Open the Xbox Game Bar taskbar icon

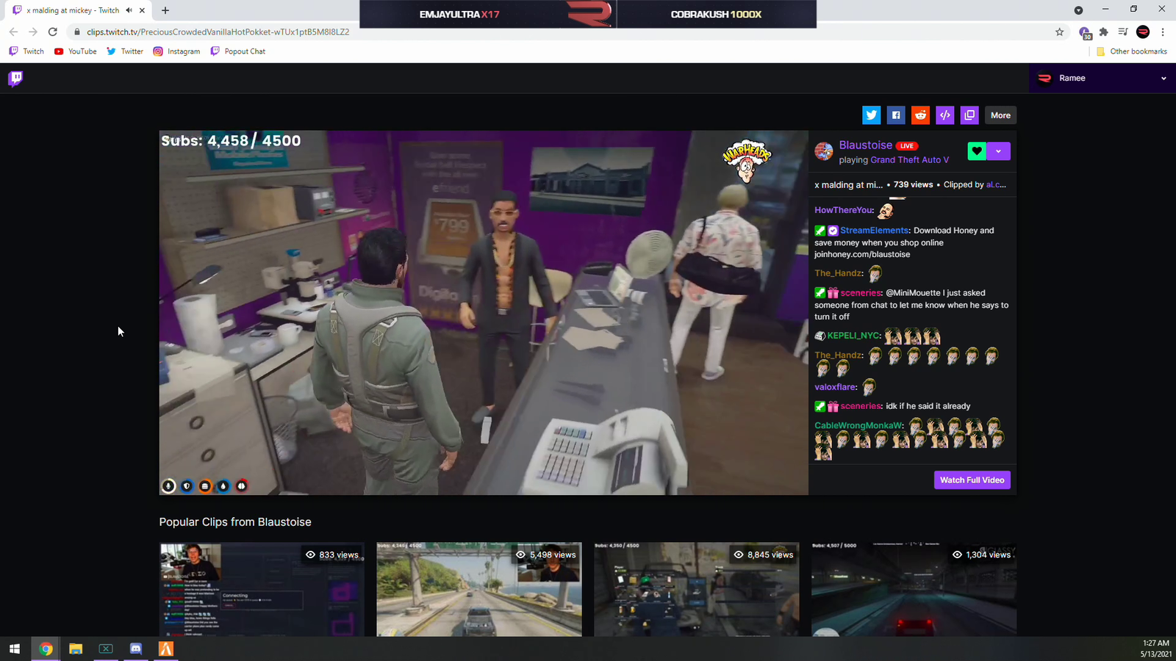106,649
